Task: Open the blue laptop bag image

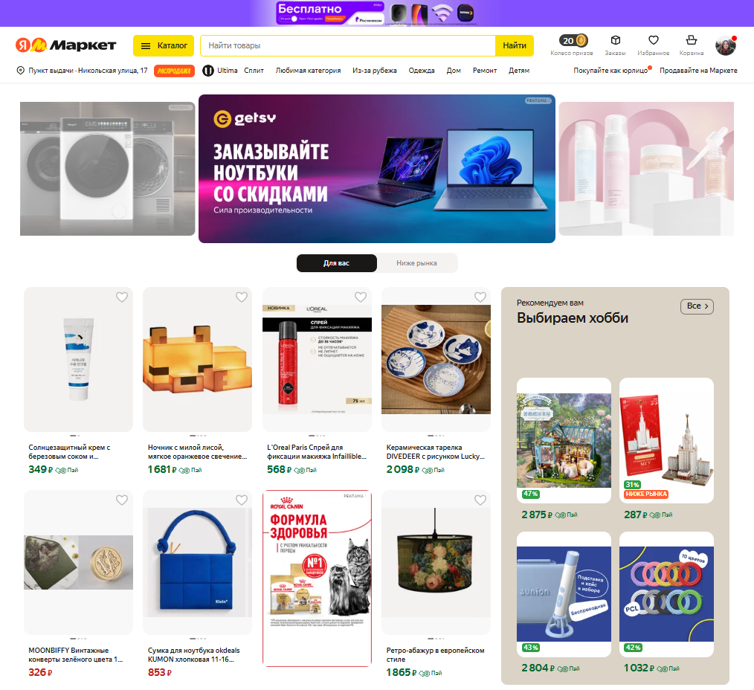Action: point(198,563)
